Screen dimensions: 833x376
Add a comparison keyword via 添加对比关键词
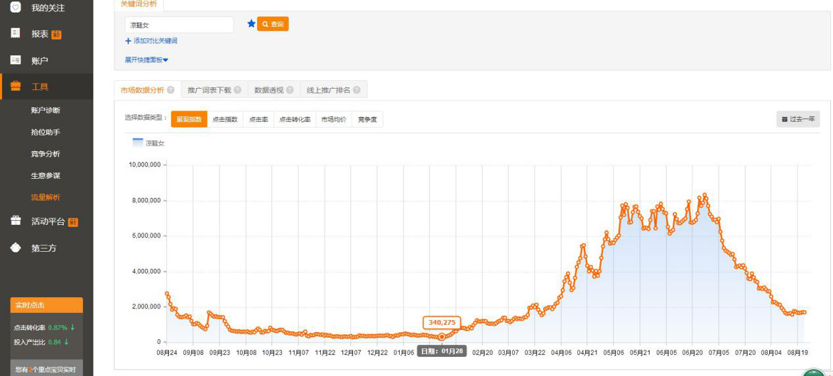(151, 41)
